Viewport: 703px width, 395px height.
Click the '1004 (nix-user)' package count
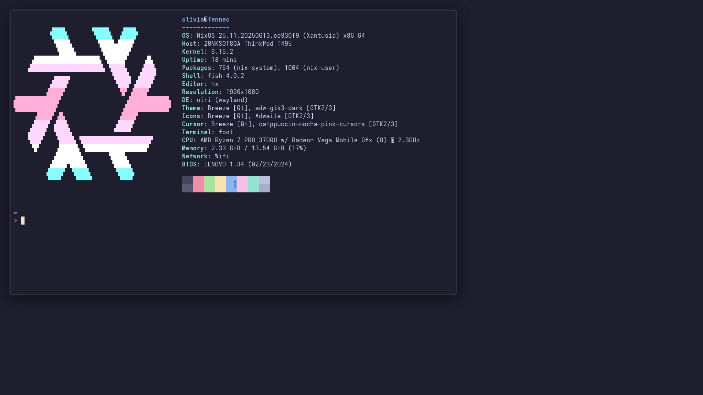point(312,68)
